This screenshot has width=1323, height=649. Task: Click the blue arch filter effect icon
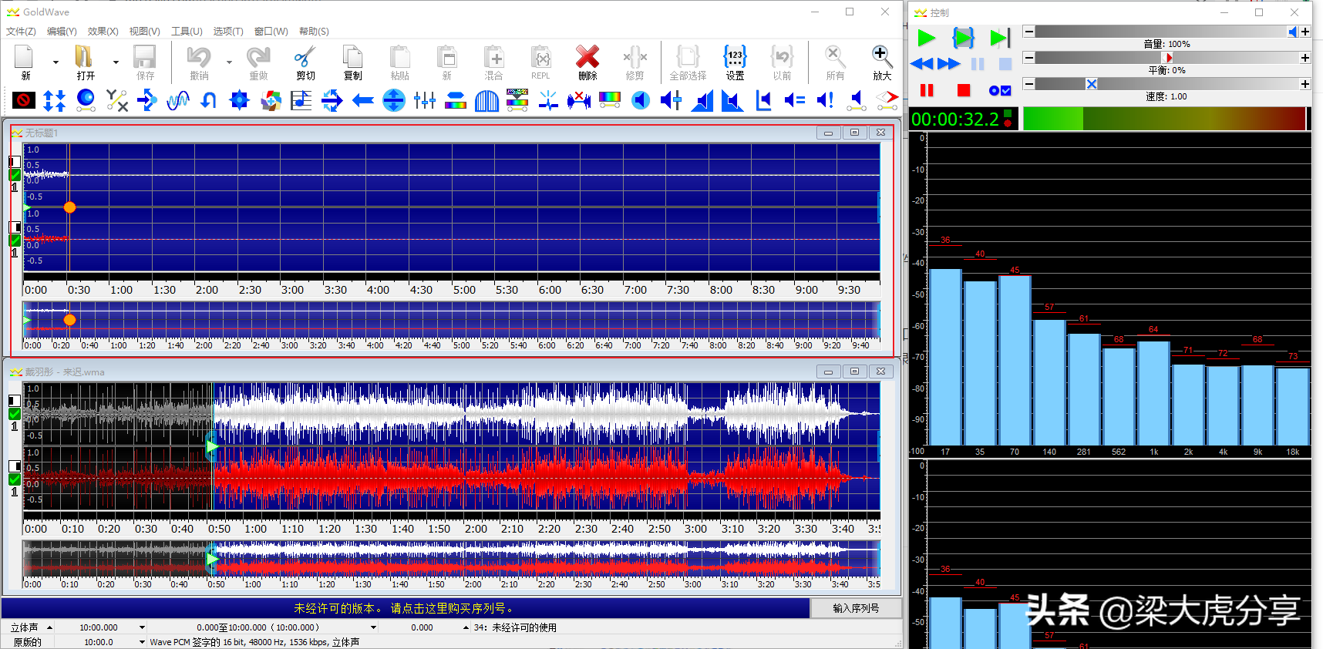tap(486, 100)
